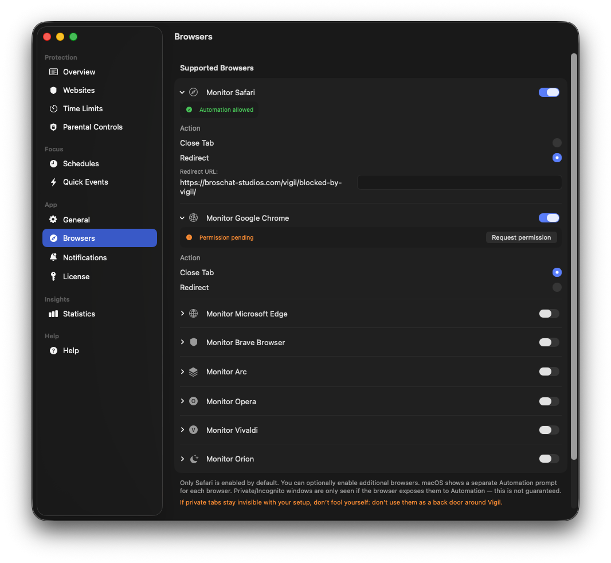Click the Statistics bar chart icon
This screenshot has width=611, height=563.
pos(53,314)
